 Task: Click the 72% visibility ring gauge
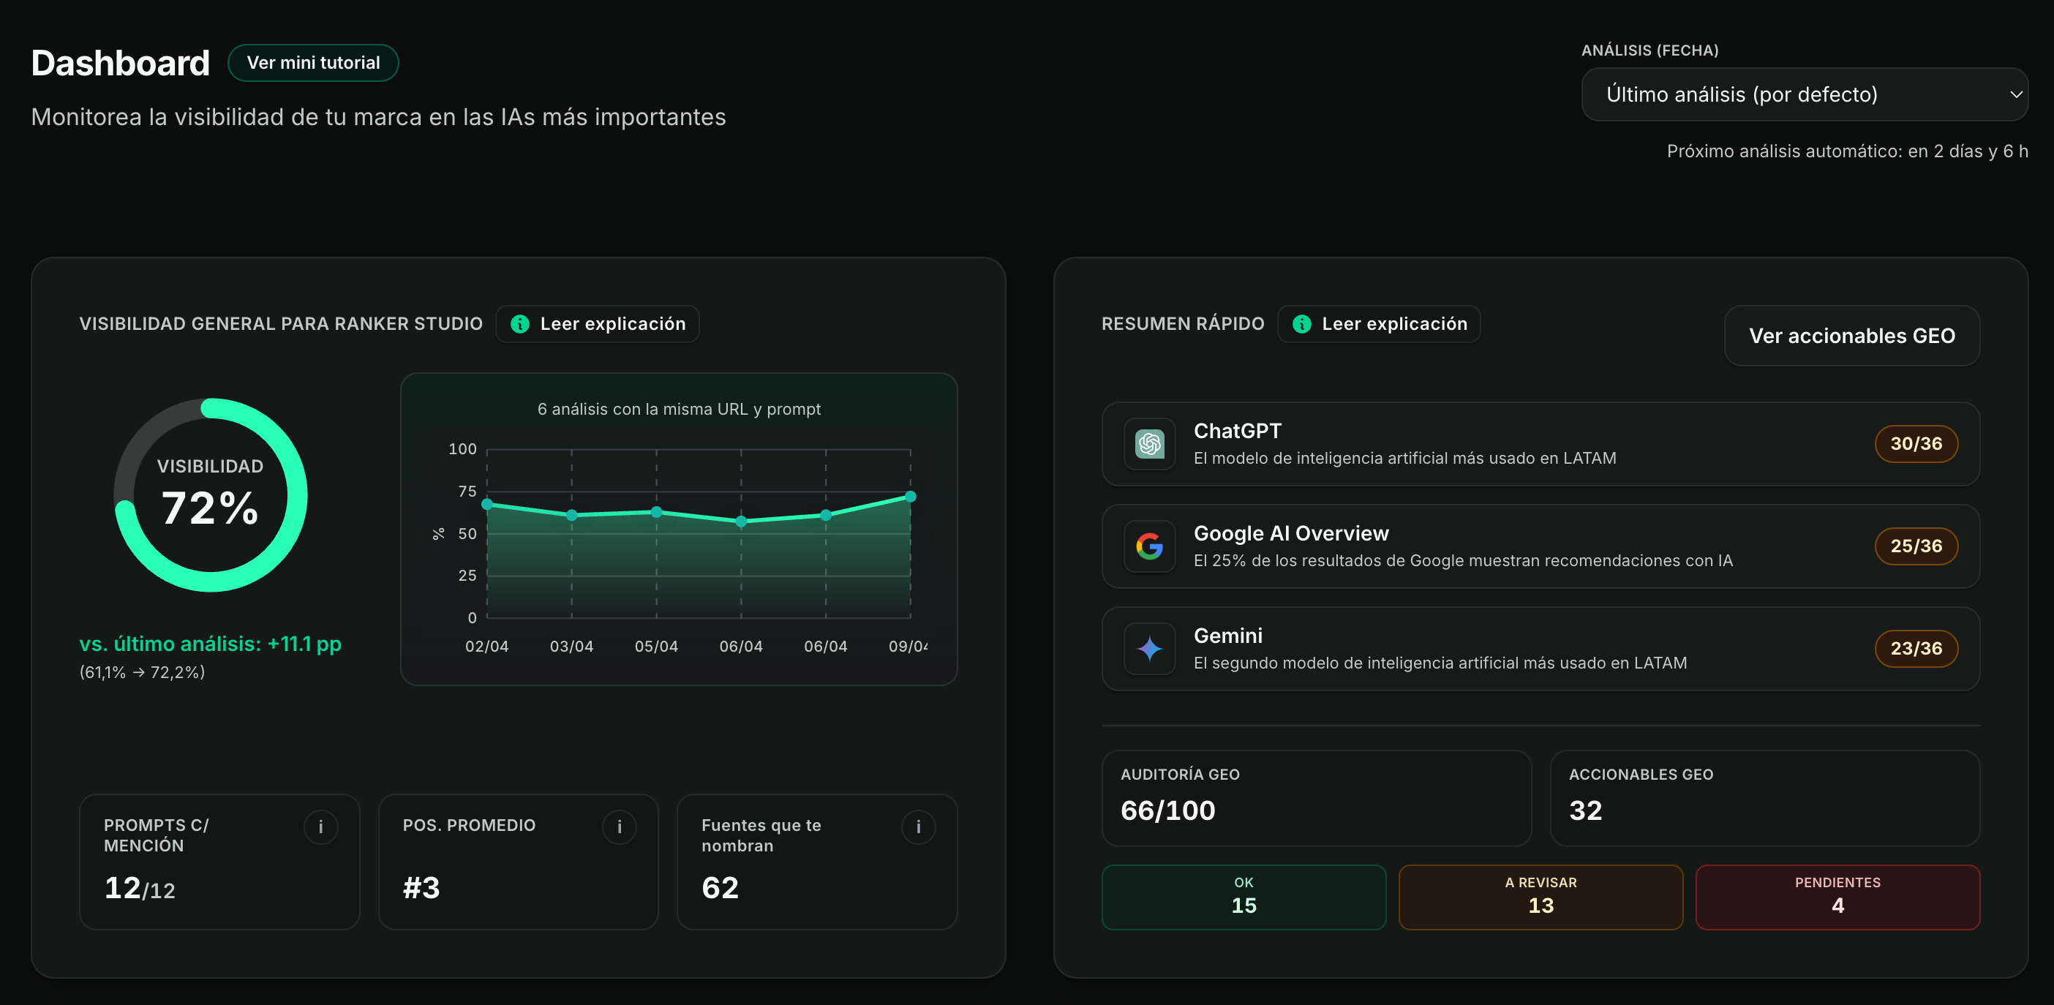[211, 495]
